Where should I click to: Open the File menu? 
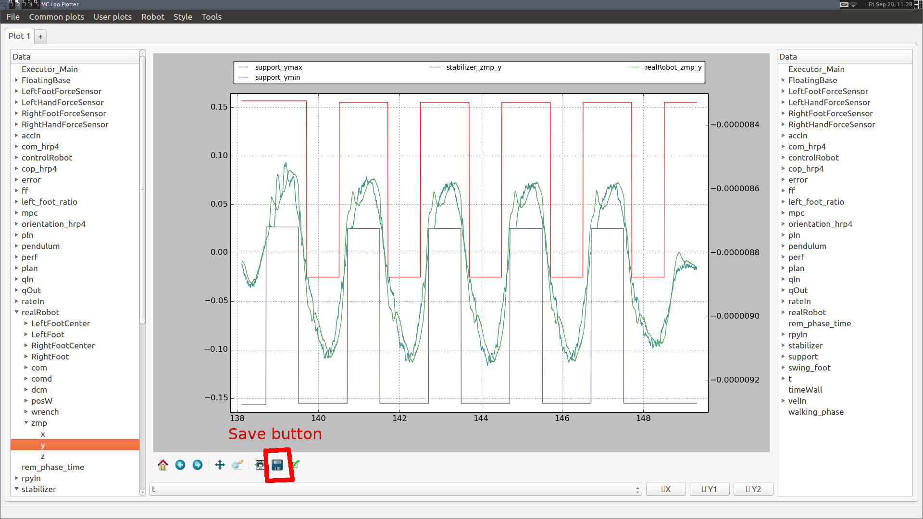12,16
